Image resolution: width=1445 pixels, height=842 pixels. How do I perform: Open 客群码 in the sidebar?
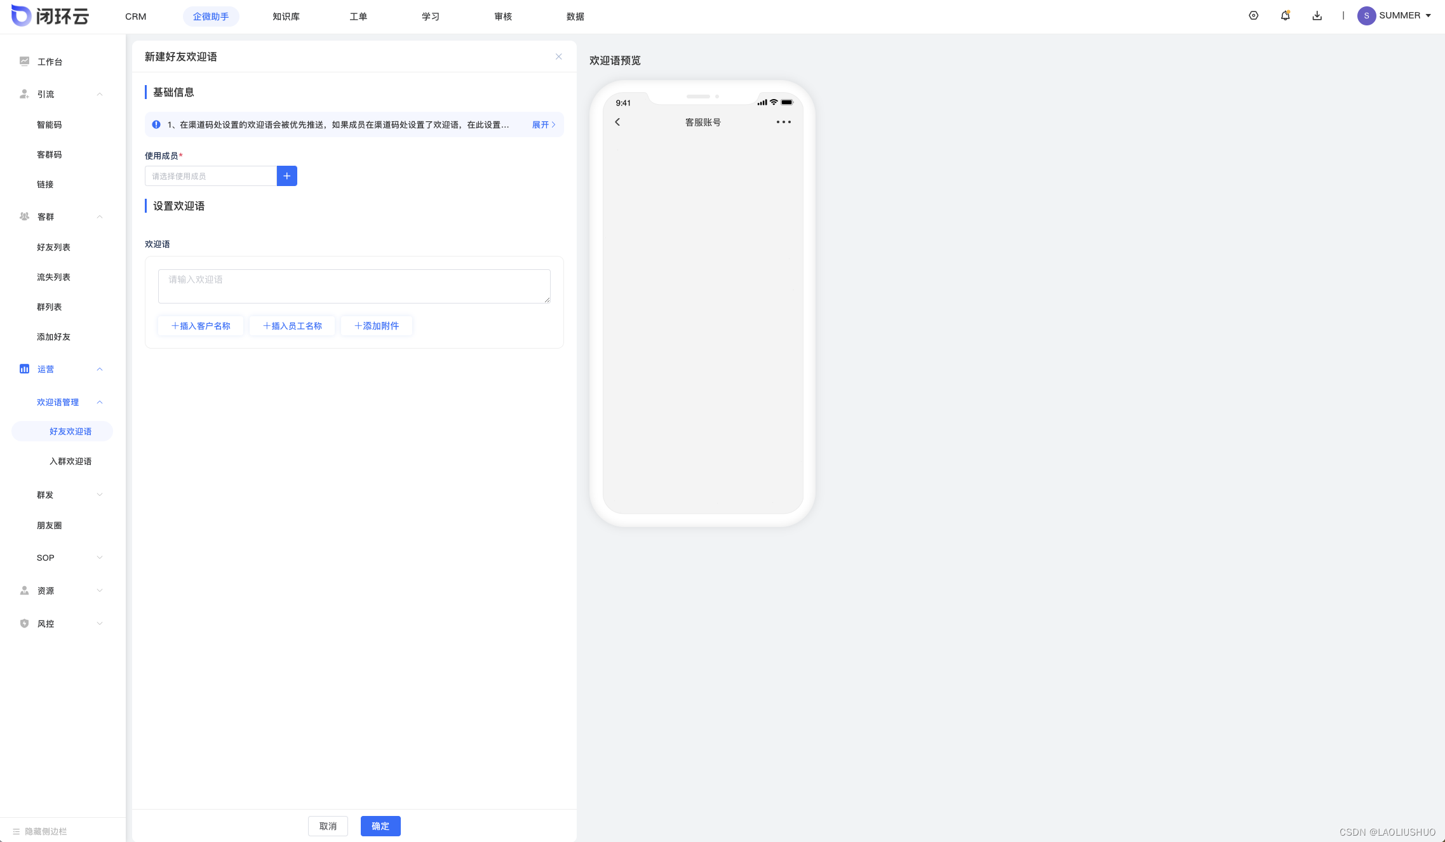coord(50,154)
